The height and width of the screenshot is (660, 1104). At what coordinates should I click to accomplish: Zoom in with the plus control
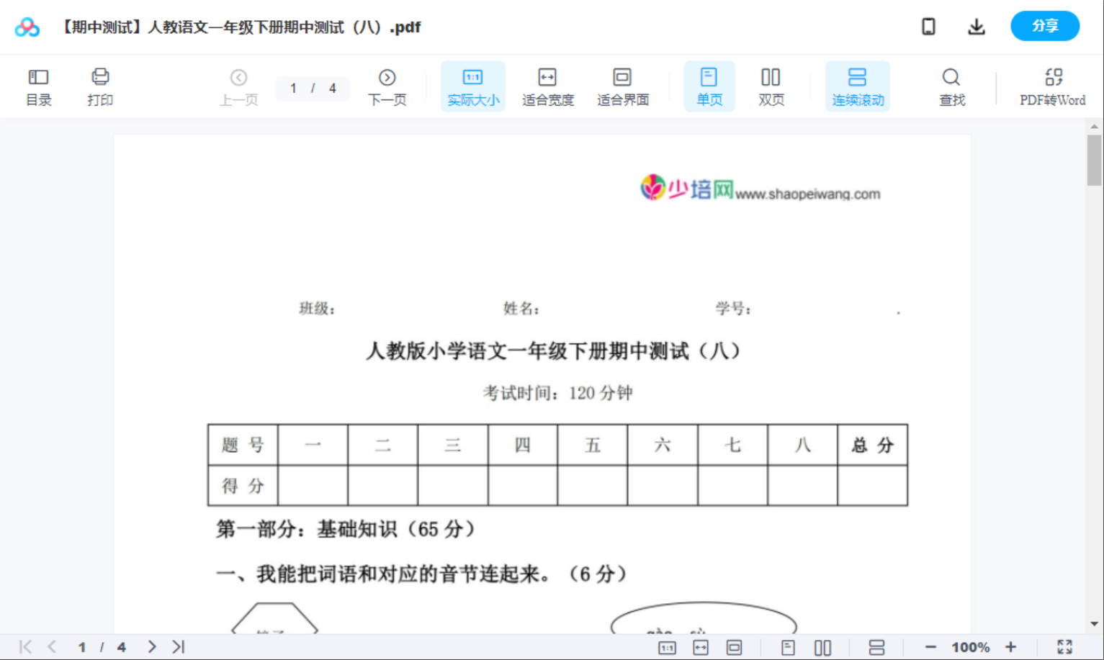(1011, 646)
